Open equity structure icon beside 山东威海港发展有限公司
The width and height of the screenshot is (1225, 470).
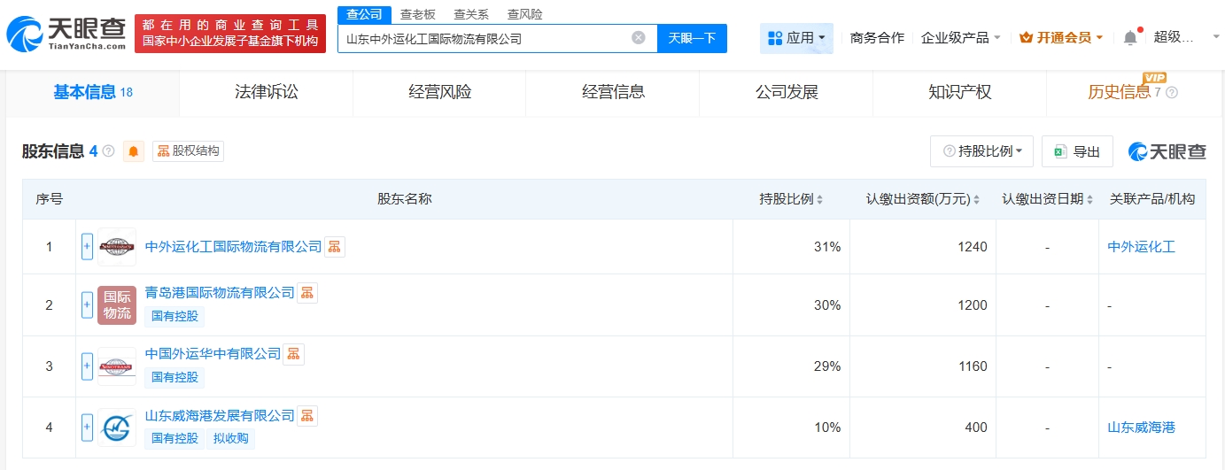pos(306,416)
